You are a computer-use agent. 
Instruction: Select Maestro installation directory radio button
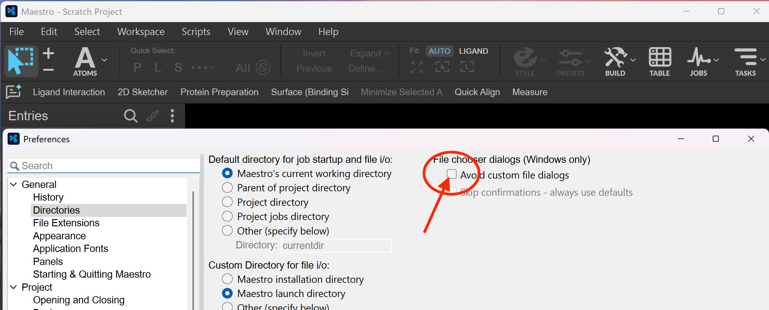[227, 279]
